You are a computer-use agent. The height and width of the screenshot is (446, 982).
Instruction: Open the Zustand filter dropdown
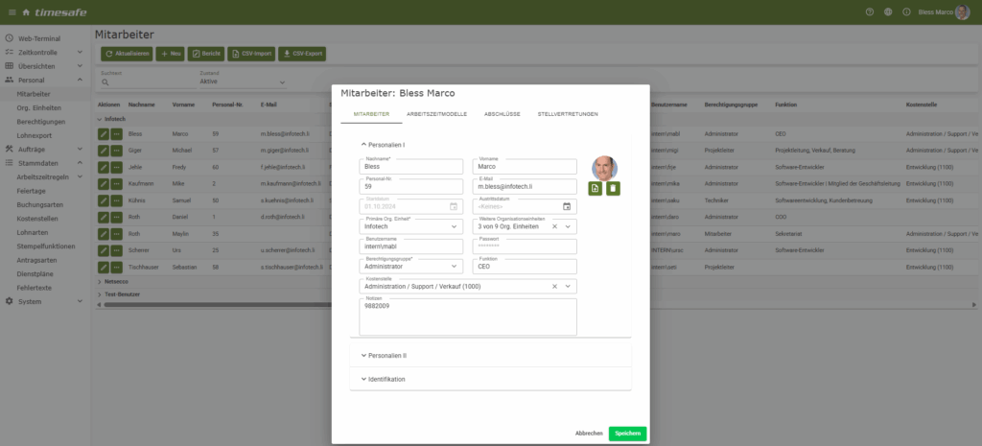click(243, 82)
